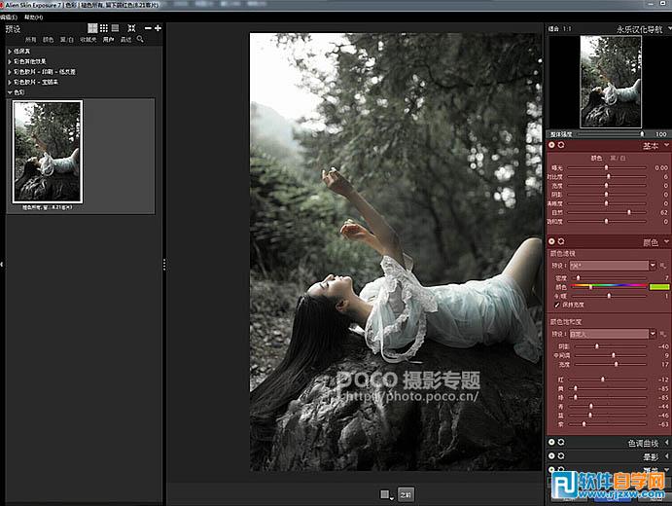Switch presets to grid thumbnail view
This screenshot has height=506, width=672.
coord(104,28)
